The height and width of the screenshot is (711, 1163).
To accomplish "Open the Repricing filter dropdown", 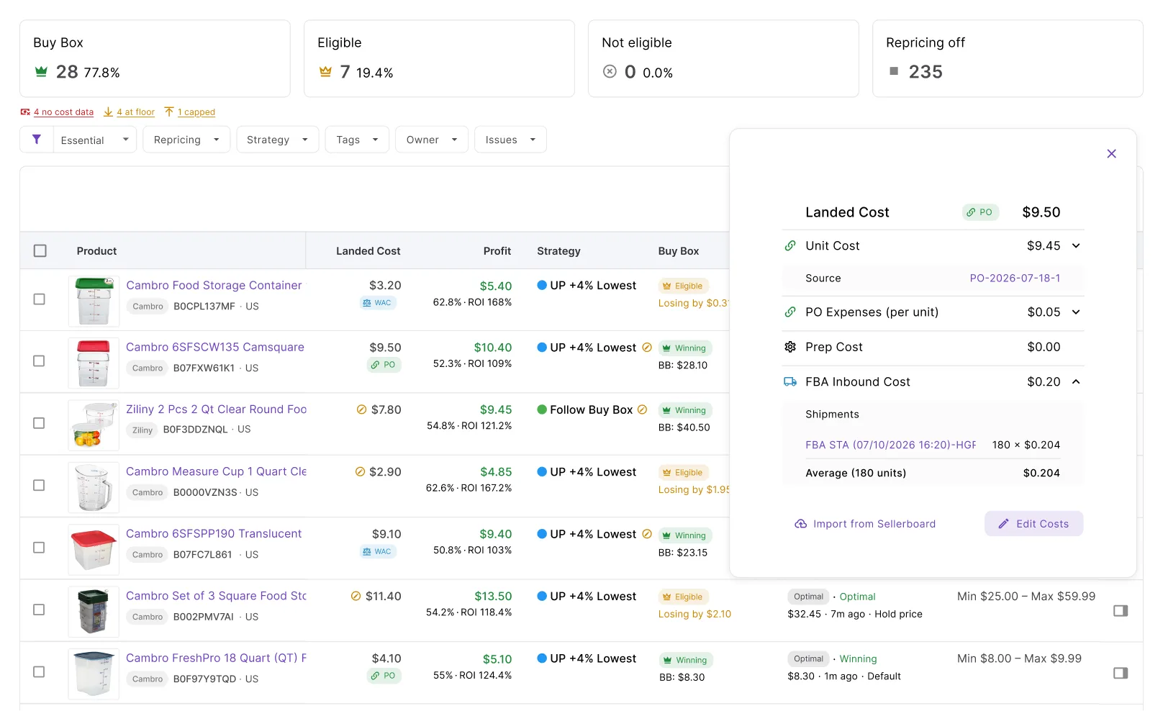I will point(186,140).
